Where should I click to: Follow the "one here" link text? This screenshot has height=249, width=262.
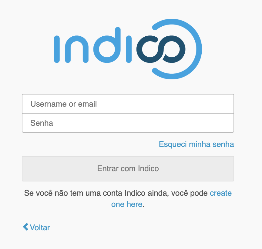coord(127,204)
